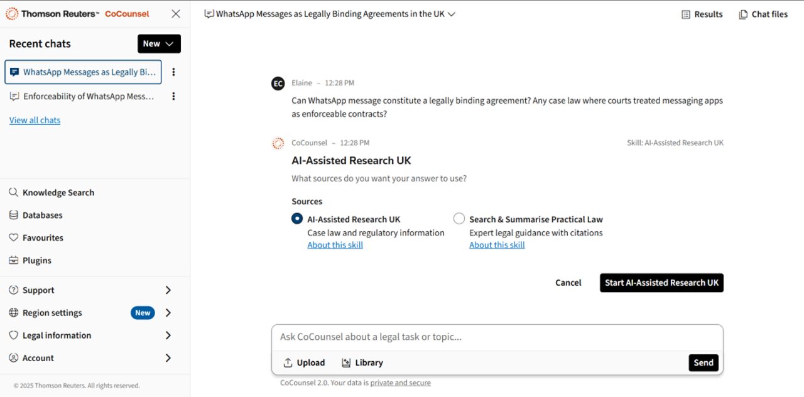Open options menu for the WhatsApp Messages chat
Screen dimensions: 804x397
pyautogui.click(x=173, y=72)
